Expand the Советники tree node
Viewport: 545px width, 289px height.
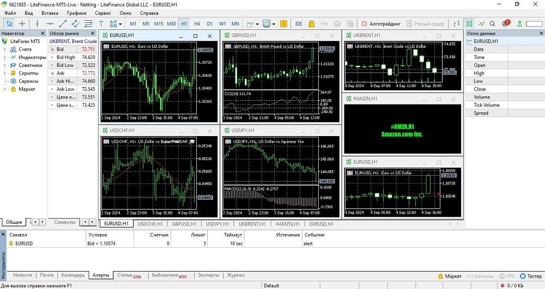(x=4, y=65)
